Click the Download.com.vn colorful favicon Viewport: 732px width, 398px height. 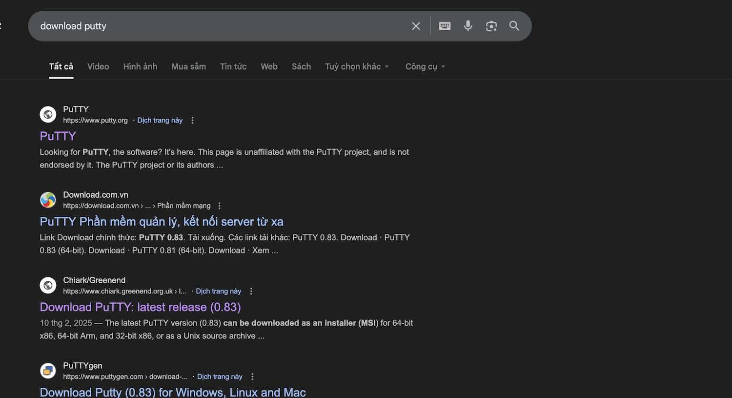[48, 200]
